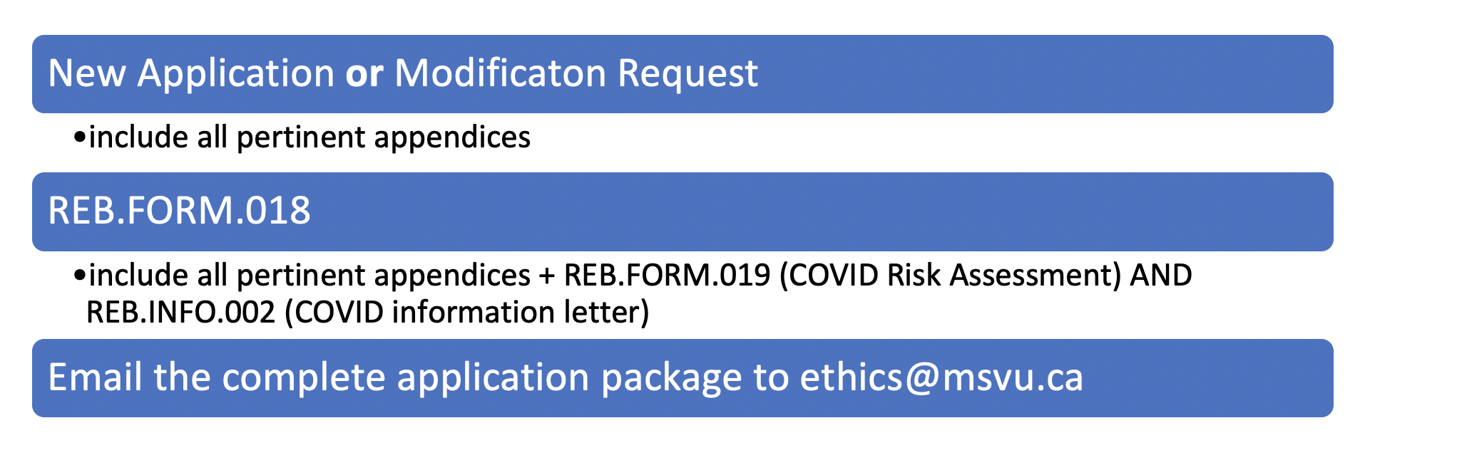Select "New Application" in the first banner
Screen dimensions: 1462x460
pyautogui.click(x=191, y=74)
